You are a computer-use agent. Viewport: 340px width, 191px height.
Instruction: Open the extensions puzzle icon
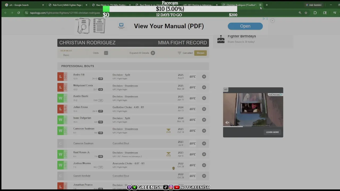click(x=315, y=13)
